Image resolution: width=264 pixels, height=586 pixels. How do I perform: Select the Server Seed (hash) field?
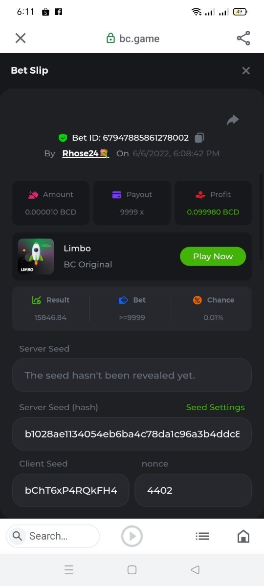coord(132,434)
